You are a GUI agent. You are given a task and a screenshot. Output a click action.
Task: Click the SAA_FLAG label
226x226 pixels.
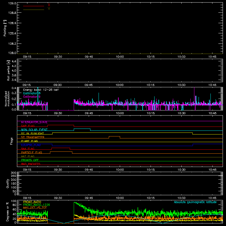click(28, 149)
